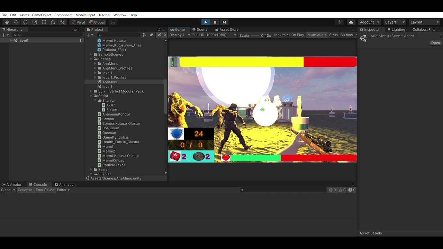Viewport: 443px width, 249px height.
Task: Select the Rect Transform tool
Action: (44, 22)
